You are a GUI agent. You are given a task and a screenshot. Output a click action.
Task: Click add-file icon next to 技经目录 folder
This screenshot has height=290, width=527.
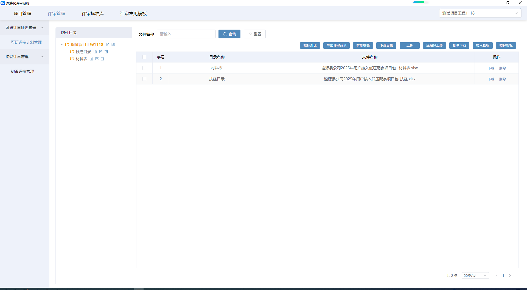95,52
